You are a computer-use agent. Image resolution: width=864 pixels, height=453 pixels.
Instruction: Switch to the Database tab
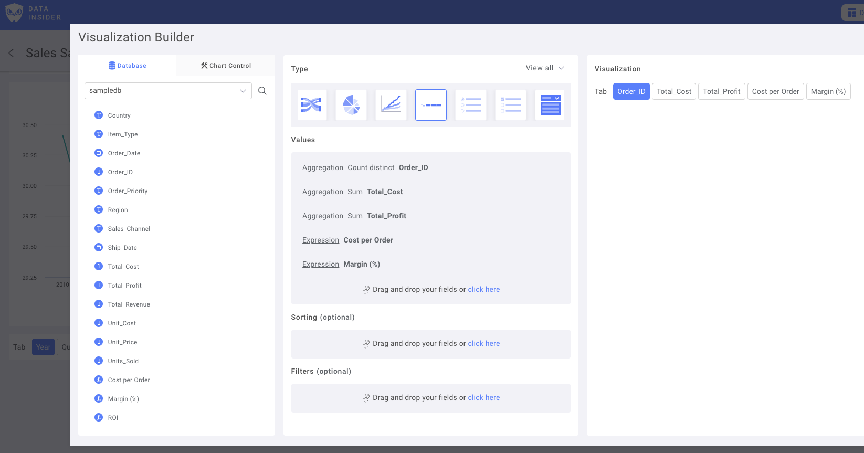(128, 66)
